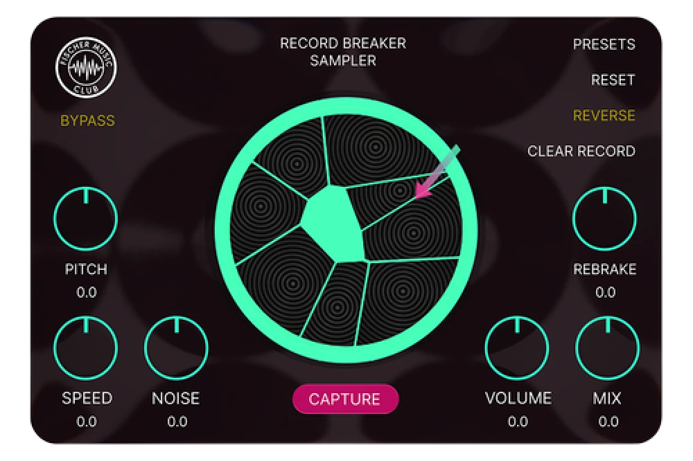The width and height of the screenshot is (693, 461).
Task: Toggle the BYPASS option
Action: 87,120
